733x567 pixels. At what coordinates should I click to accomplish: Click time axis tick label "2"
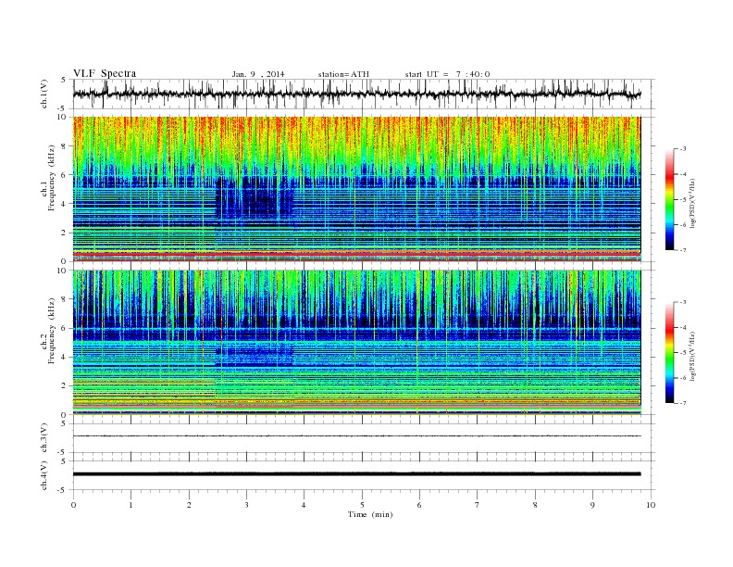[x=189, y=505]
